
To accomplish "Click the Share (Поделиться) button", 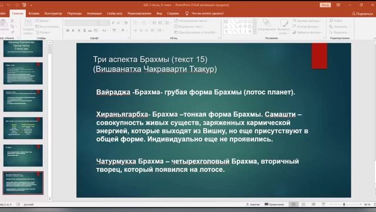I will coord(362,14).
